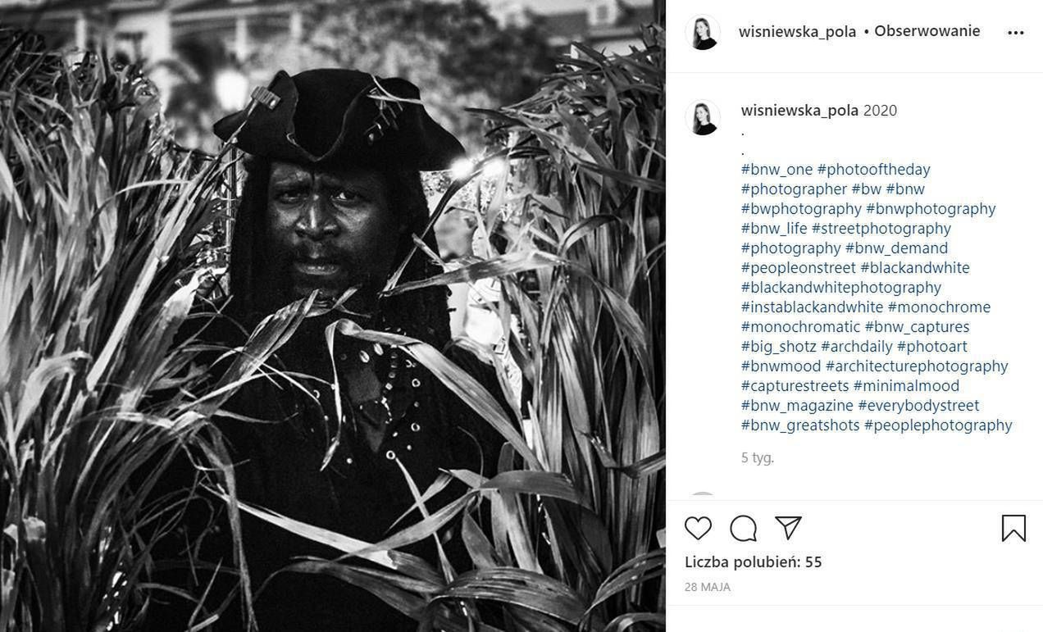Image resolution: width=1043 pixels, height=632 pixels.
Task: Open the #everybodystreet hashtag
Action: click(x=918, y=406)
